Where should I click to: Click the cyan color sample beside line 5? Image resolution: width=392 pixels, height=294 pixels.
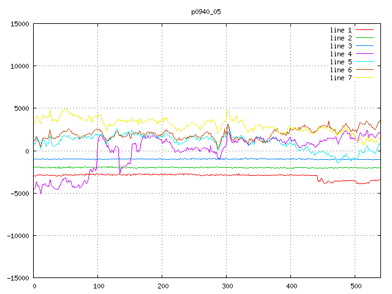(x=365, y=62)
